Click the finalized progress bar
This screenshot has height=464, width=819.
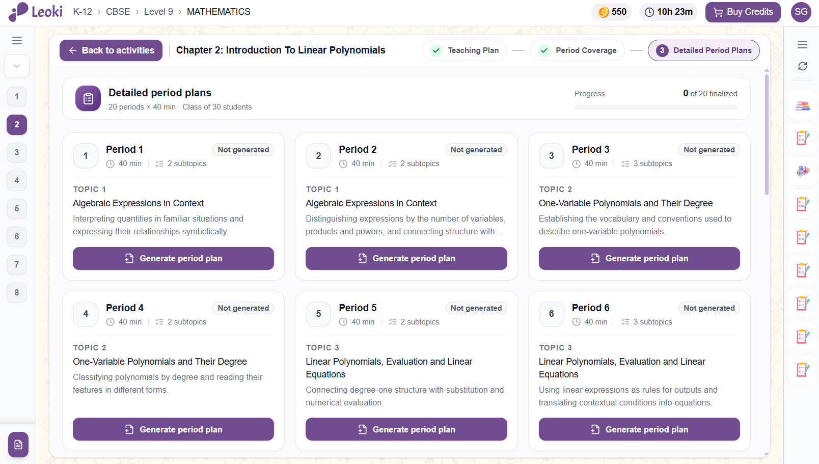point(656,107)
